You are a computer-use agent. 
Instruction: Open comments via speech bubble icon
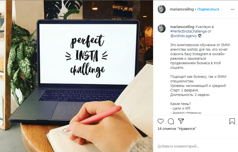pyautogui.click(x=171, y=121)
